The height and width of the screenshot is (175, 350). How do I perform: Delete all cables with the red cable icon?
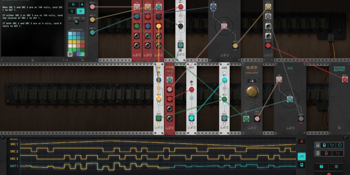(338, 153)
